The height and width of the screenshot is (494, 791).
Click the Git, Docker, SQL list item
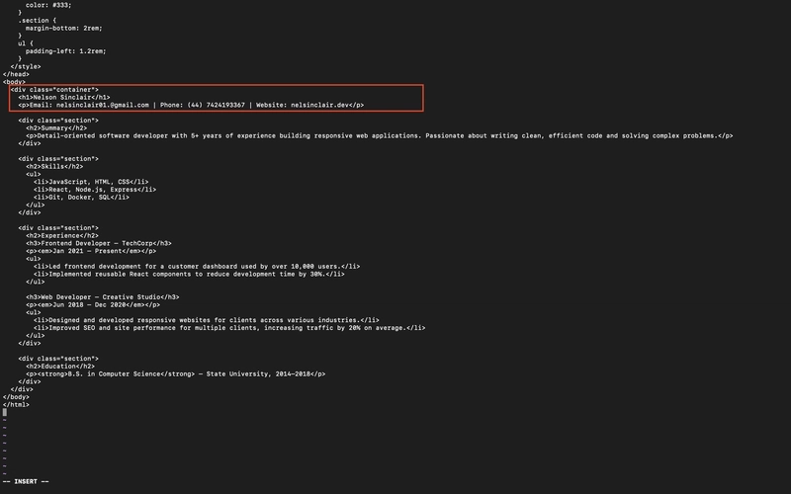(82, 197)
